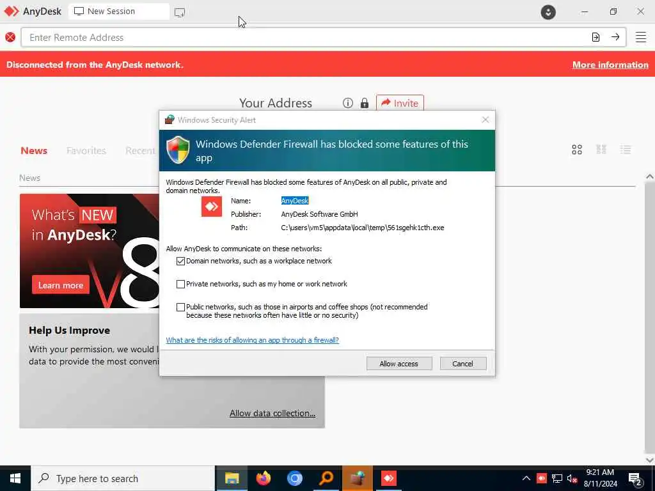Open the file transfer icon in address bar
The width and height of the screenshot is (655, 491).
pyautogui.click(x=596, y=37)
